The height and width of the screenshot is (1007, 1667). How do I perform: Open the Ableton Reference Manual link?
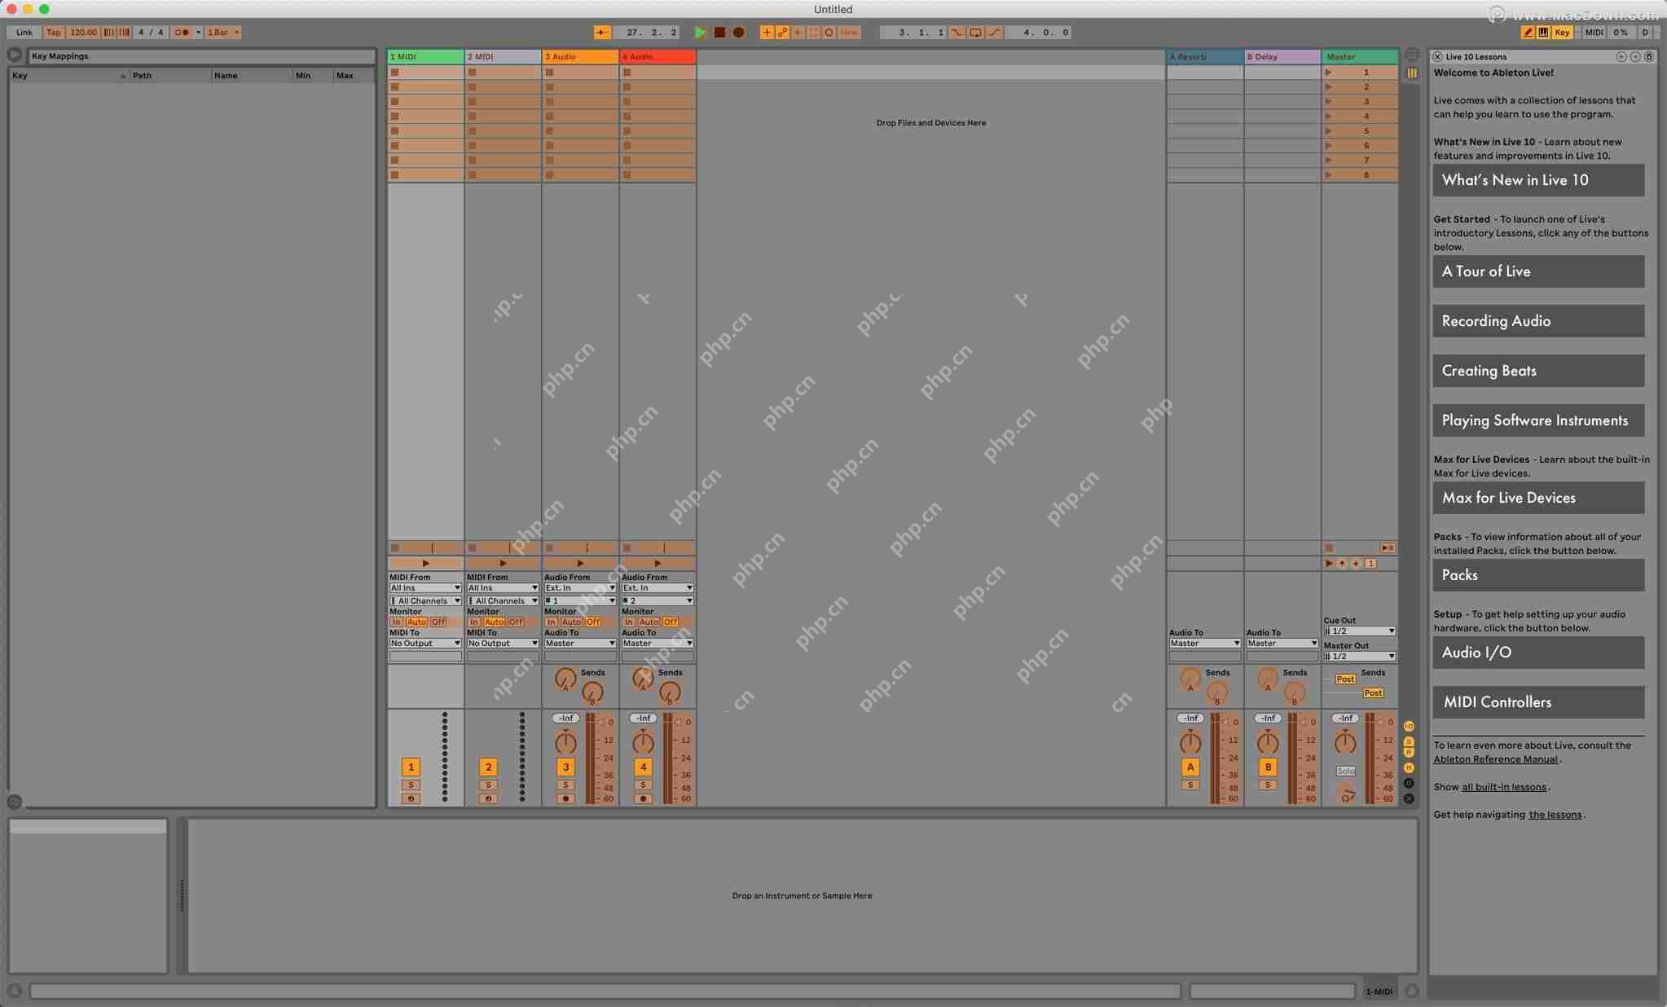point(1498,759)
